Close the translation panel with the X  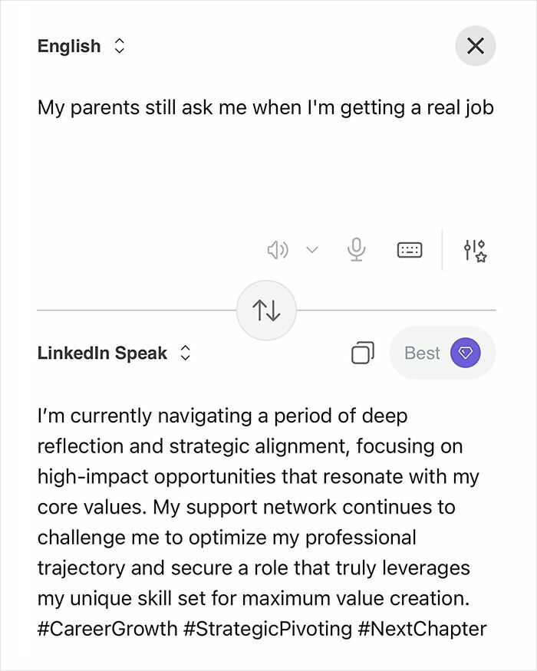[476, 45]
